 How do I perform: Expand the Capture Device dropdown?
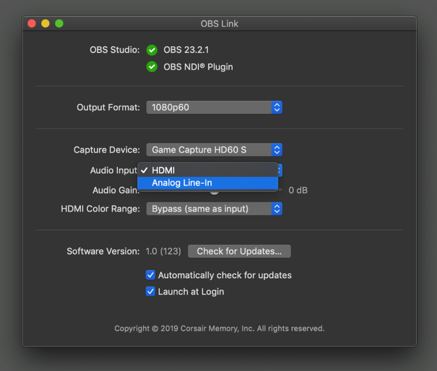[214, 150]
